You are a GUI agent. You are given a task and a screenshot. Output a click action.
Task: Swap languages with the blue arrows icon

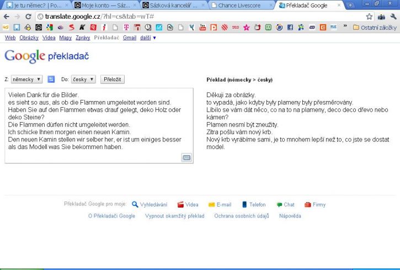click(51, 79)
